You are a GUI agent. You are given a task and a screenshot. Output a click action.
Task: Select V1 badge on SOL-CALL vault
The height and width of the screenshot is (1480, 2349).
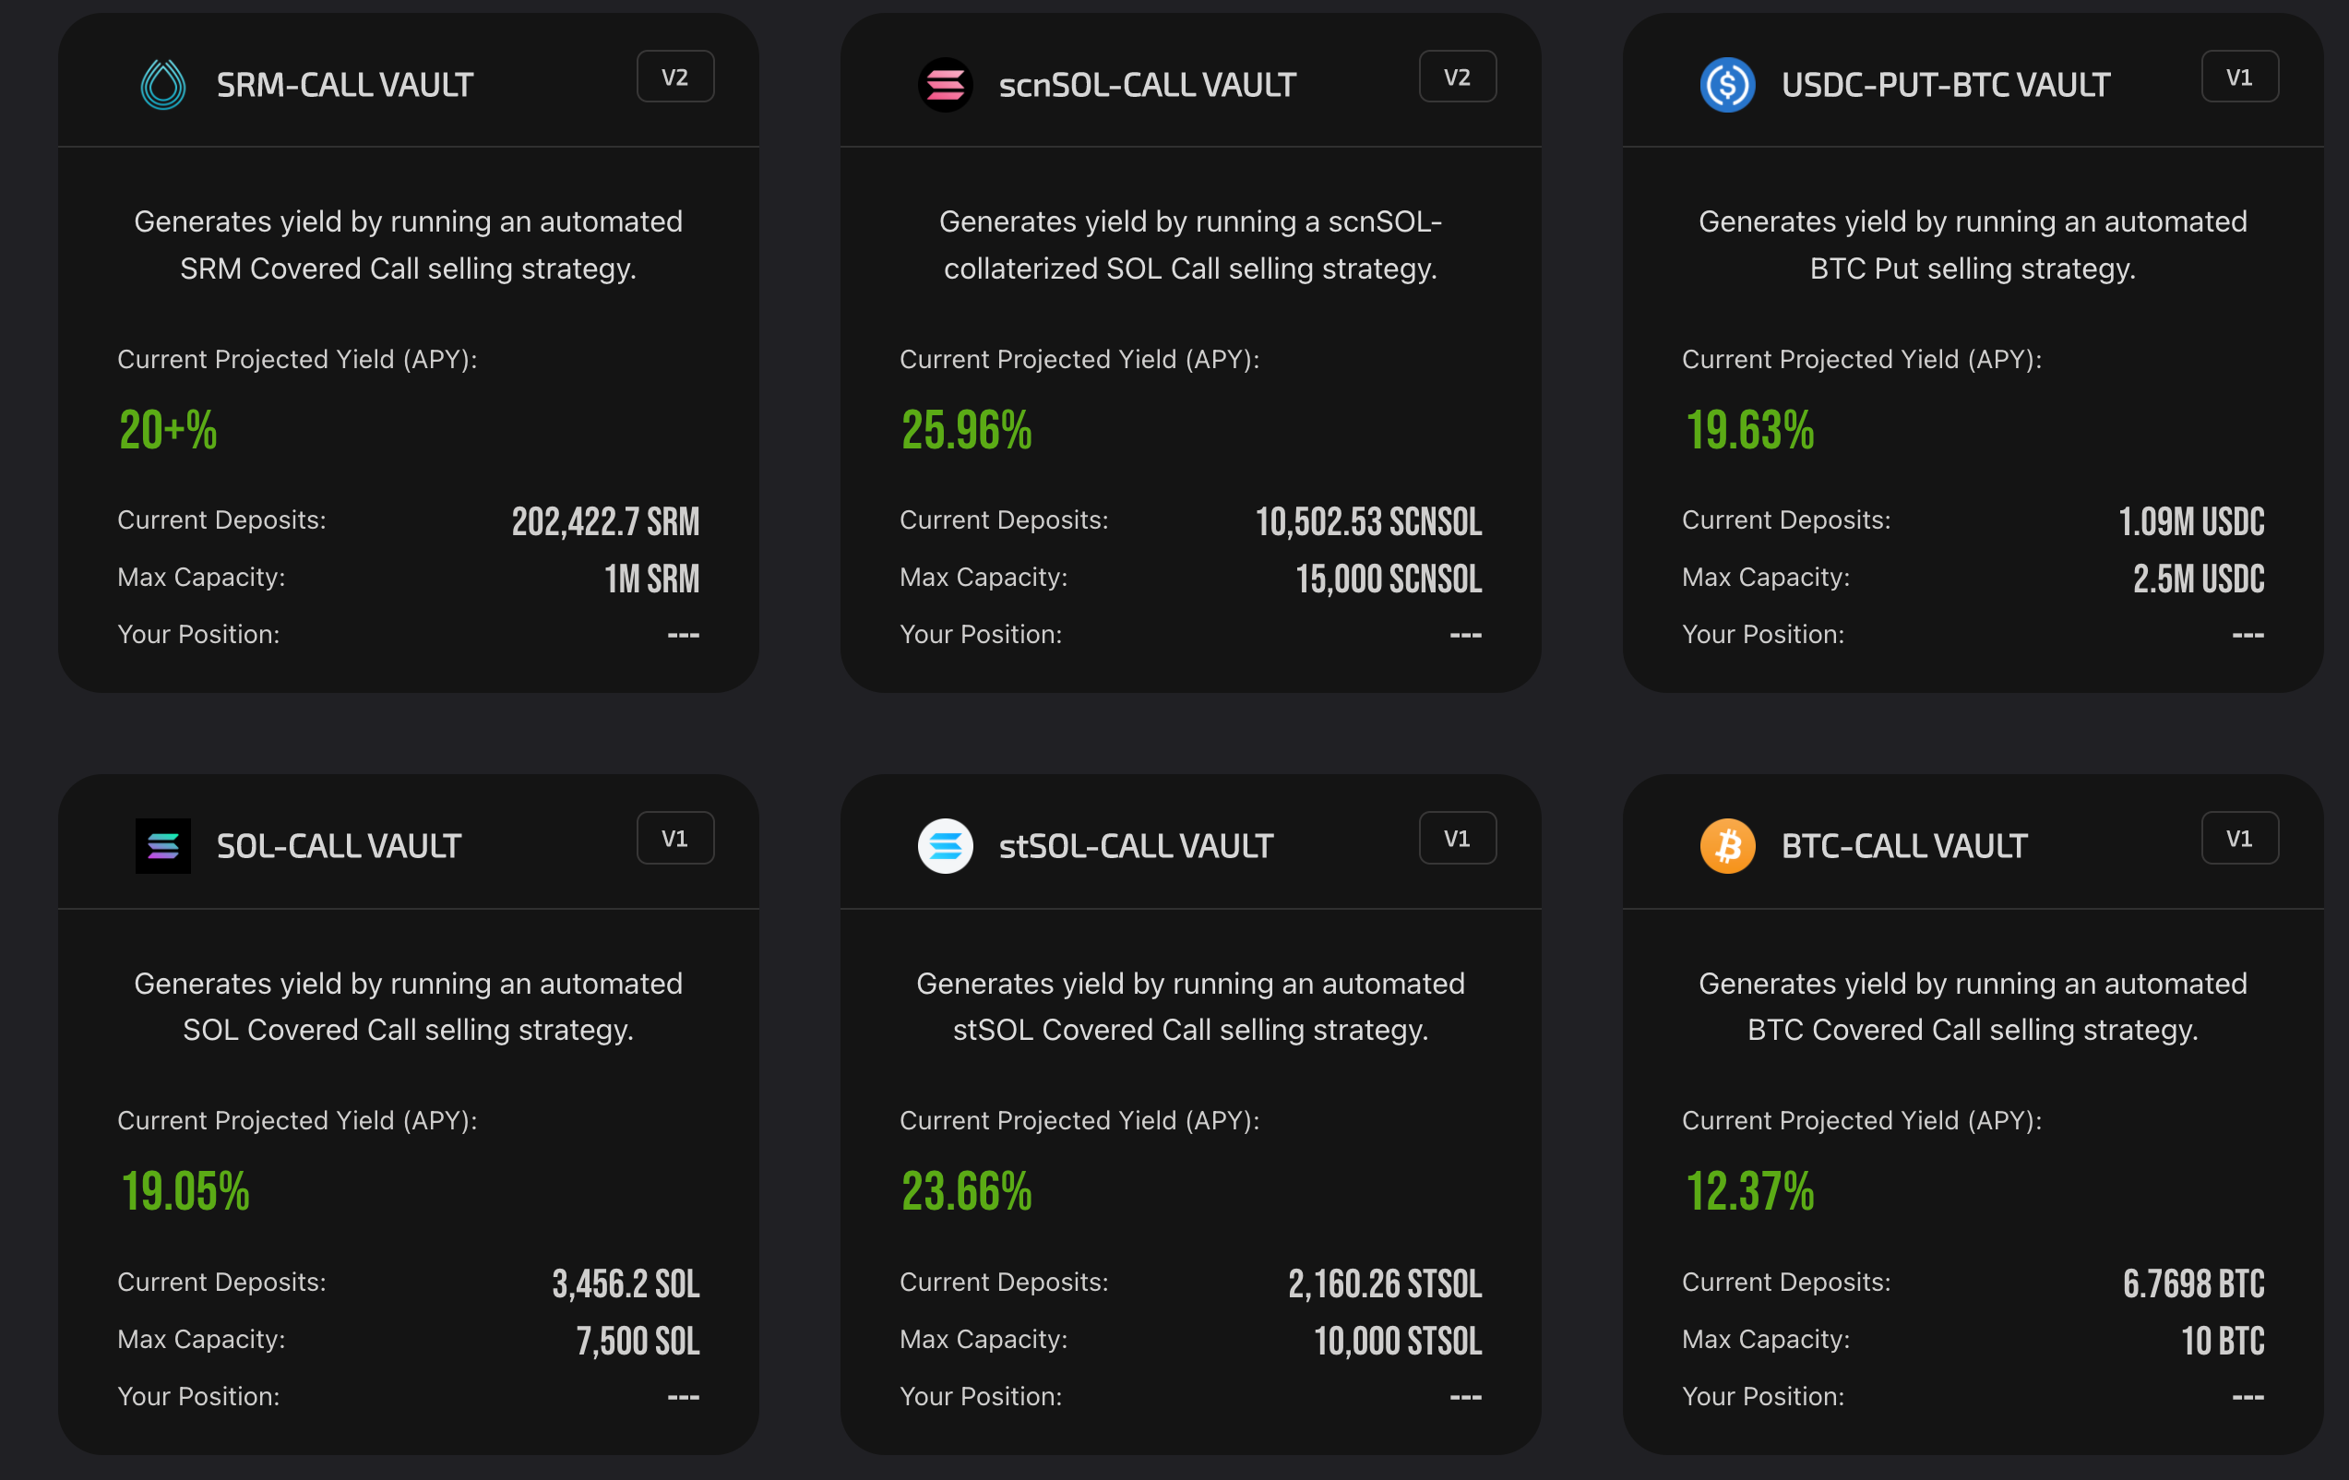click(675, 838)
